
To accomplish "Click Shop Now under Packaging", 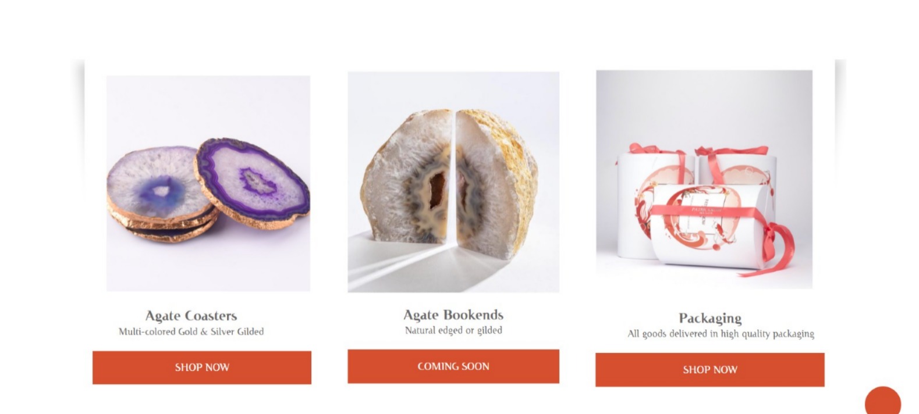I will coord(710,370).
